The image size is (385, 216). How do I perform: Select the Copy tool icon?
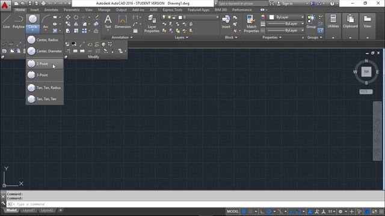point(68,24)
